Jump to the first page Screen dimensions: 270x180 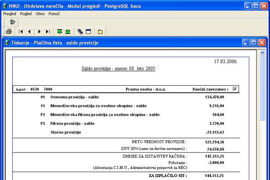21,32
